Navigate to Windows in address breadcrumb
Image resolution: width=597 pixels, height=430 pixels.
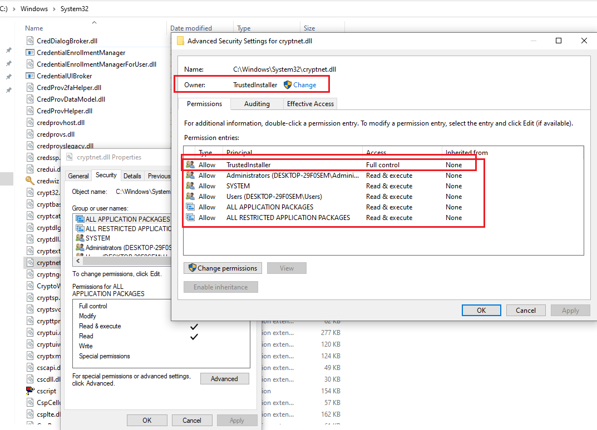34,9
